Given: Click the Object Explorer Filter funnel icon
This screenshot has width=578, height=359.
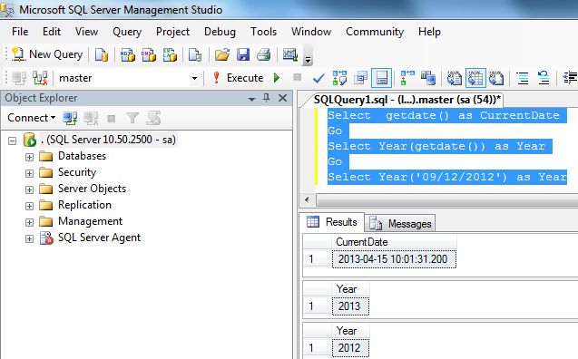Looking at the screenshot, I should (x=132, y=118).
